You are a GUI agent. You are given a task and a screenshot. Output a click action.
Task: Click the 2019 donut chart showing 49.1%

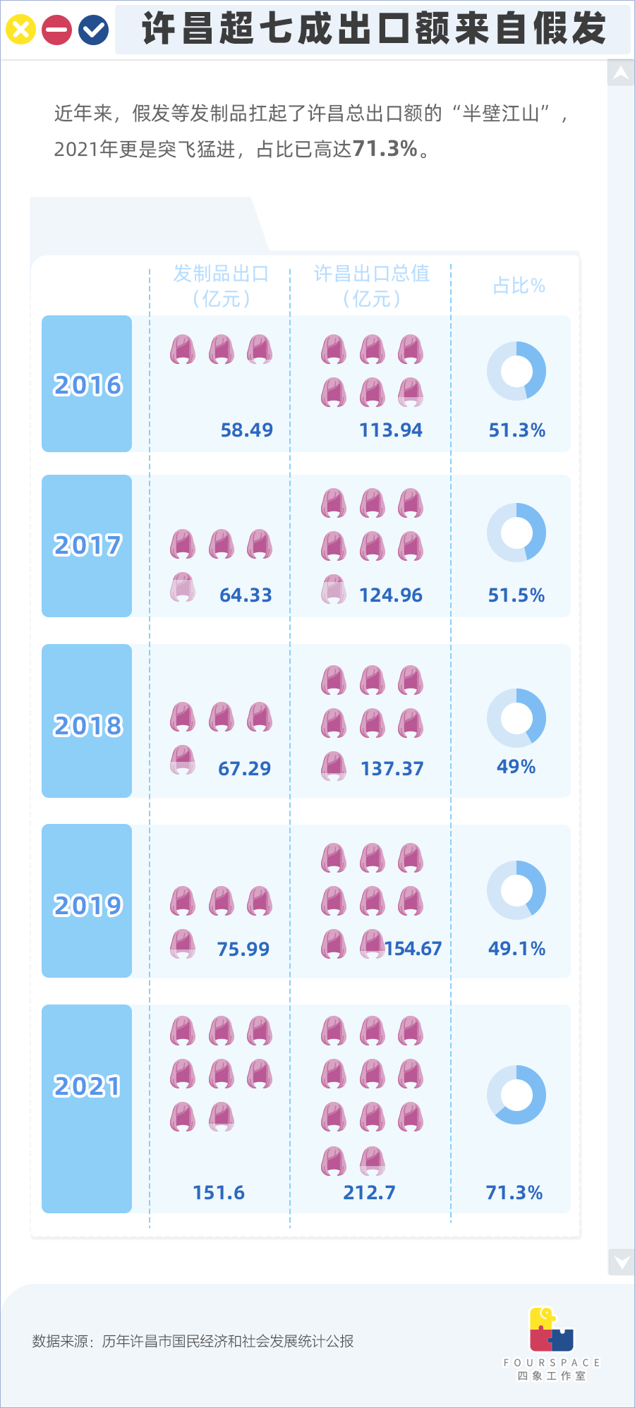click(516, 890)
